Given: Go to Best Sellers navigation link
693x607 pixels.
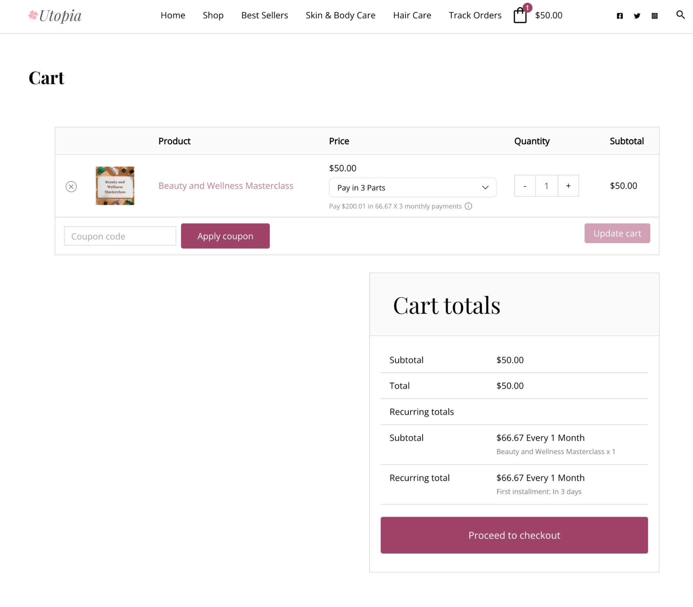Looking at the screenshot, I should [264, 15].
